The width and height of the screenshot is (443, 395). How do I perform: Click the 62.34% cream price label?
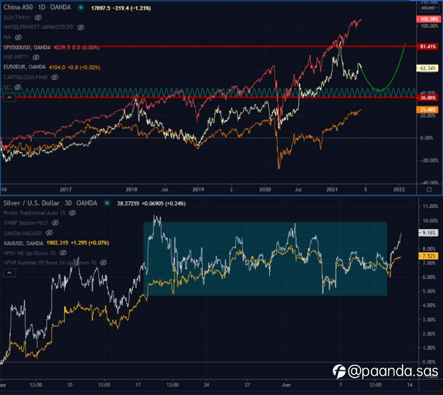point(428,68)
